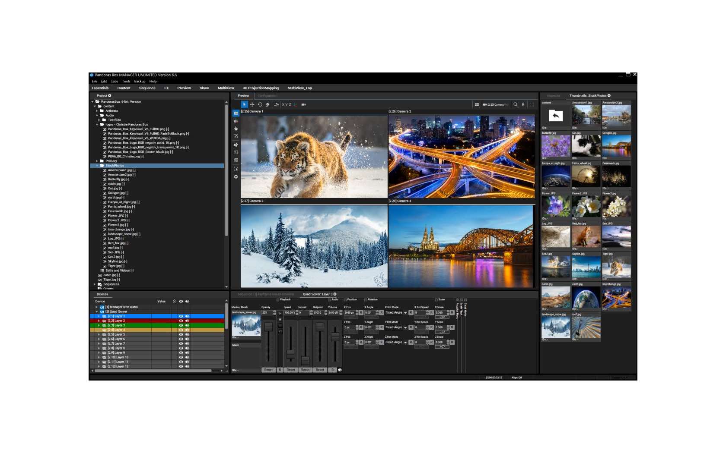Click R reset button next to Y Scale
Screen dimensions: 726x453
452,327
